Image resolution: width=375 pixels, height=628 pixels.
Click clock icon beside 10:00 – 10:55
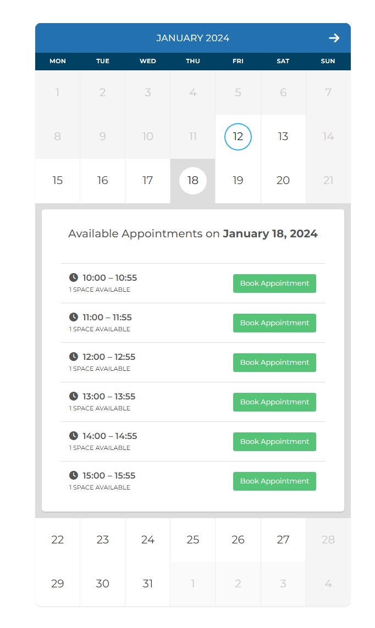click(74, 277)
